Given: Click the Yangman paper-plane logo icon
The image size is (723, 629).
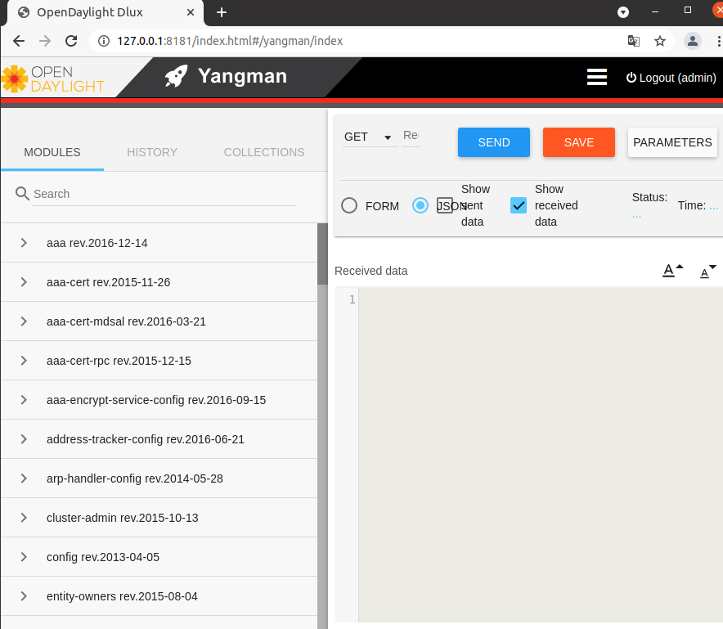Looking at the screenshot, I should click(176, 76).
